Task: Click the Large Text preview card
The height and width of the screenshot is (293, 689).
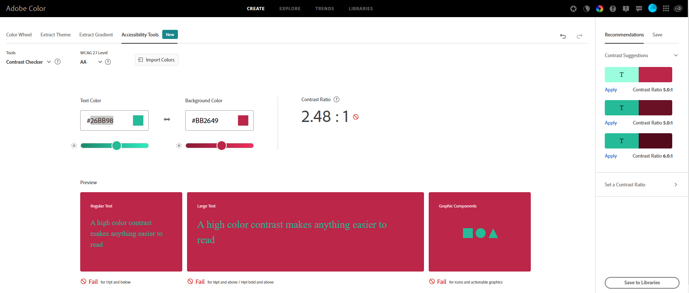Action: tap(305, 232)
